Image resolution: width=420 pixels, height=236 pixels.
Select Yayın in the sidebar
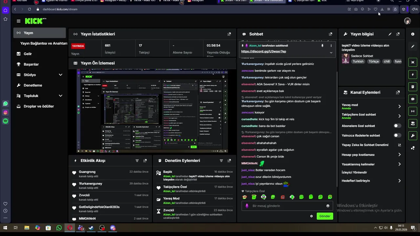tap(40, 33)
